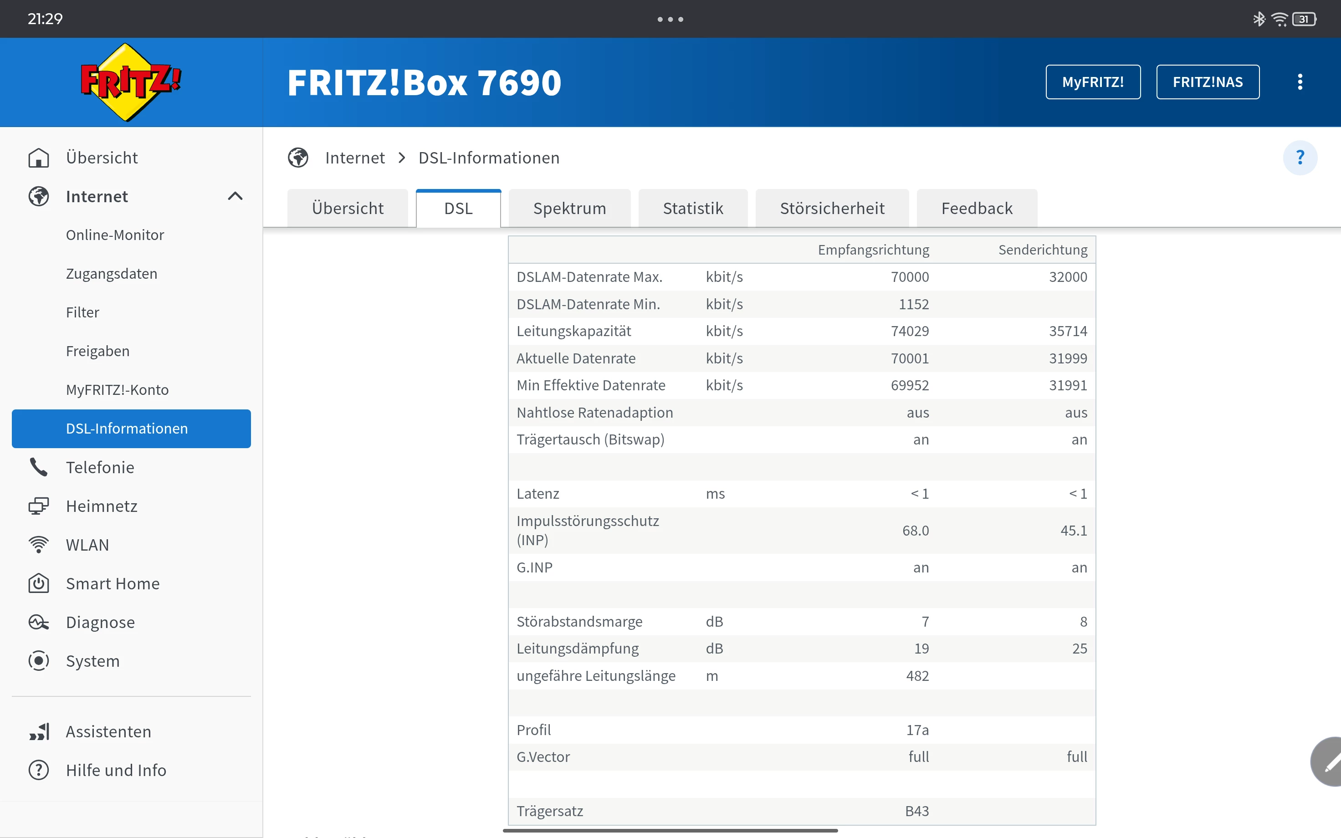Open the System menu section
Screen dimensions: 1341x838
pyautogui.click(x=92, y=661)
